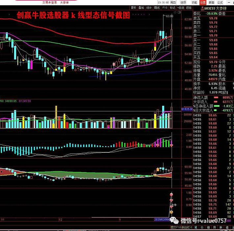Image resolution: width=234 pixels, height=231 pixels.
Task: Click the orange circle signal marker in bottom panel
Action: coord(171,212)
